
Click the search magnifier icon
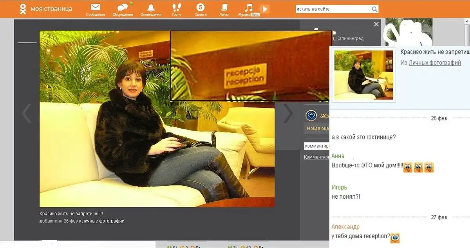374,9
